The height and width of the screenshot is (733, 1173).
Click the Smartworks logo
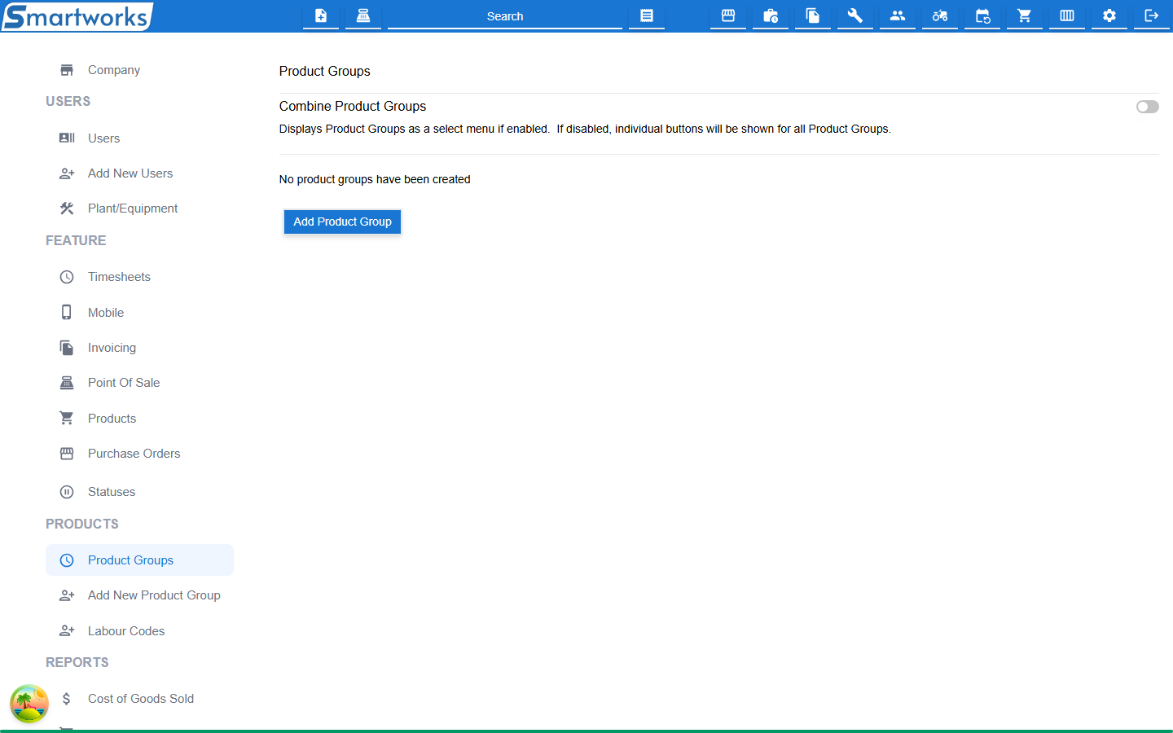tap(77, 16)
